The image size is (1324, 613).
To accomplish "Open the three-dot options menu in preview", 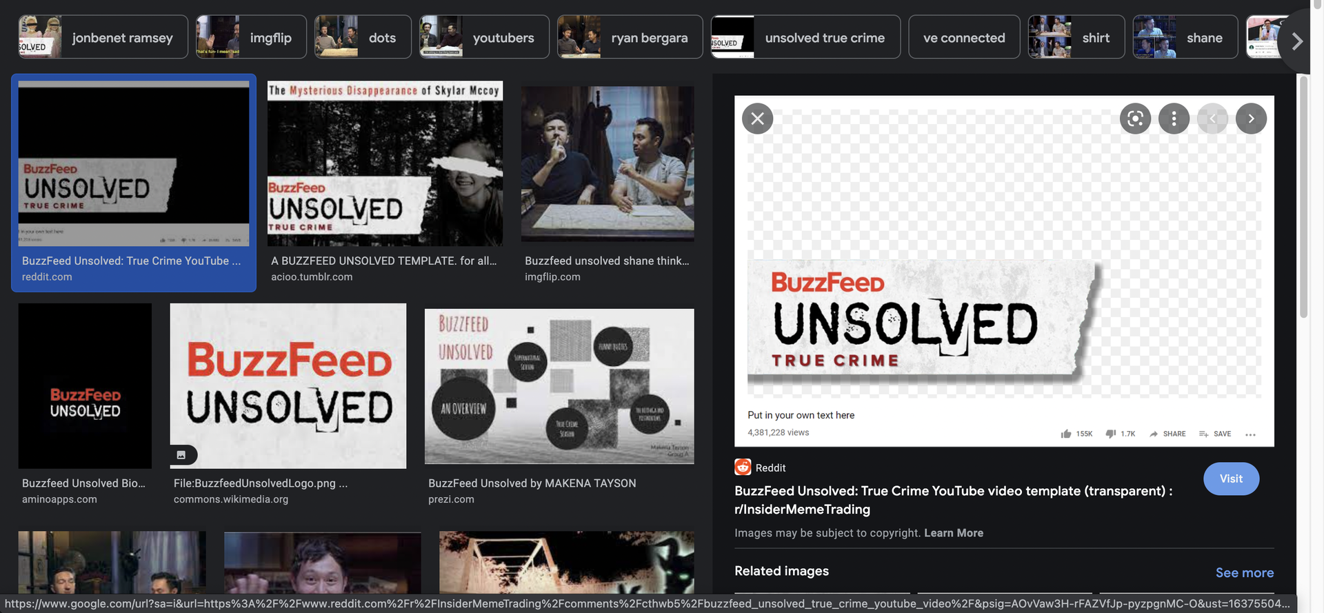I will pos(1174,119).
